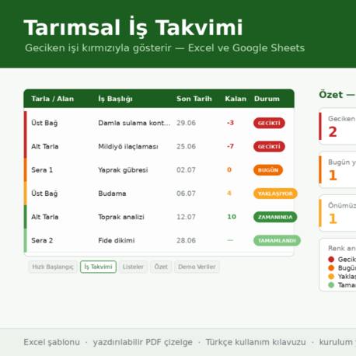Click the date 28.06

(186, 241)
